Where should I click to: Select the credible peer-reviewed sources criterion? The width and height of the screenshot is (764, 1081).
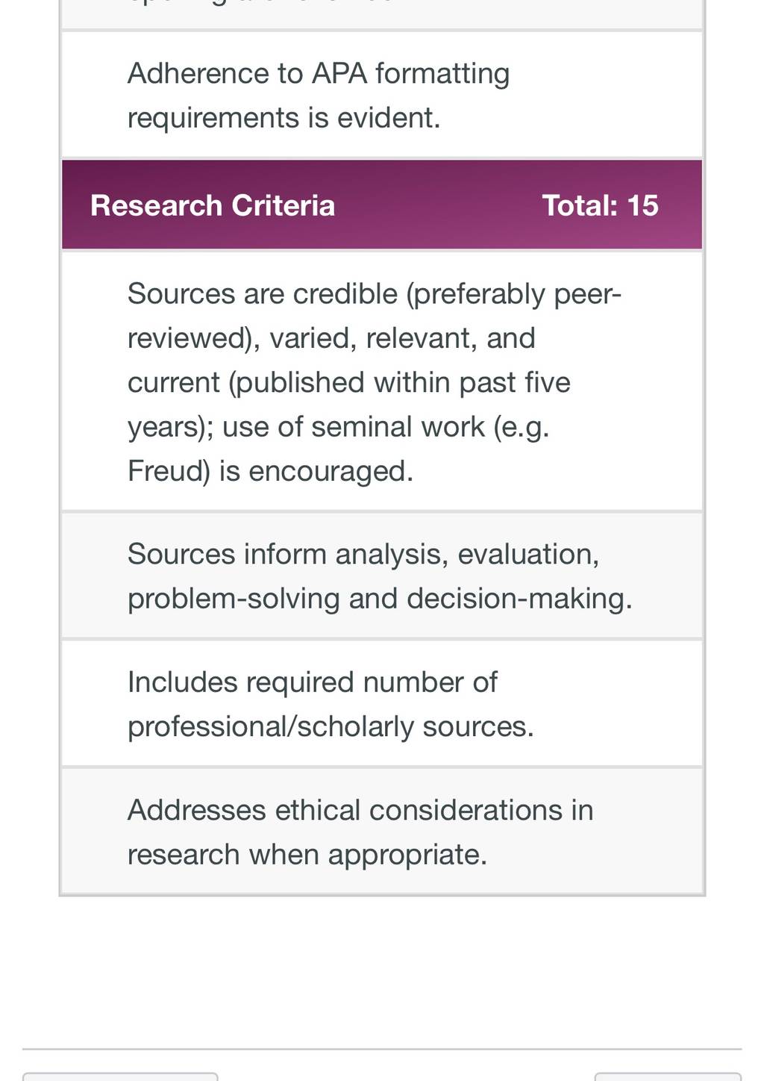382,381
